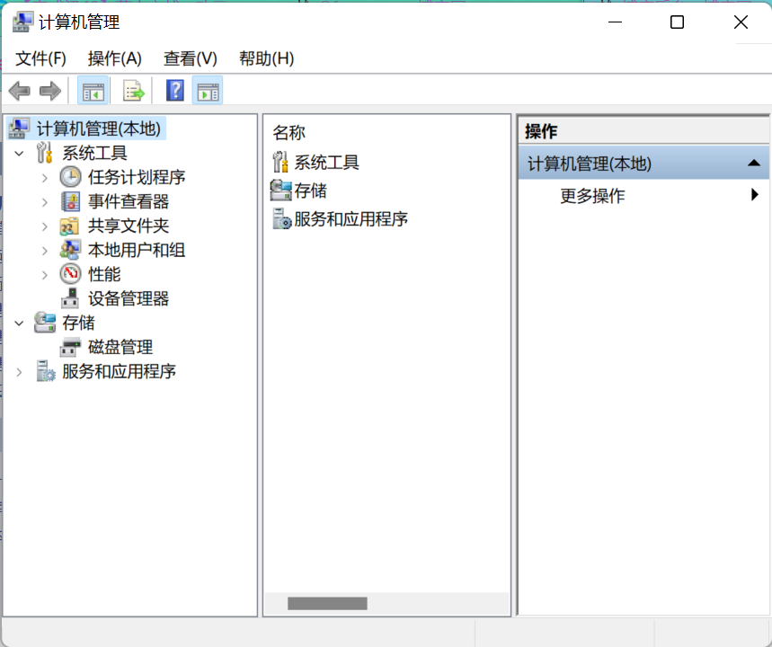772x647 pixels.
Task: Click the Back arrow toolbar icon
Action: [x=20, y=91]
